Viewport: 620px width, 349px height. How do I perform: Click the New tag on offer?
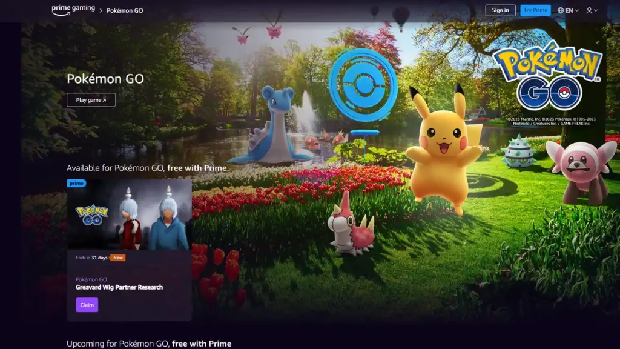coord(118,258)
